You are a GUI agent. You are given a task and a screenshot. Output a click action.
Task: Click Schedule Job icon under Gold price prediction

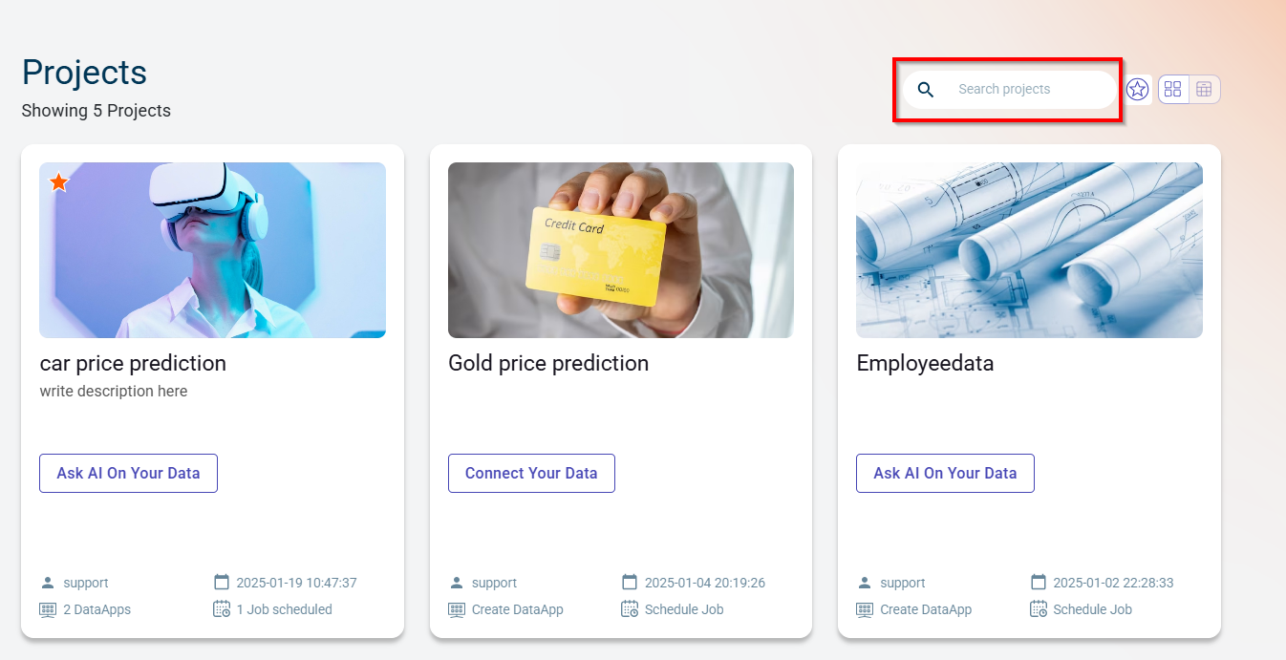pos(630,609)
